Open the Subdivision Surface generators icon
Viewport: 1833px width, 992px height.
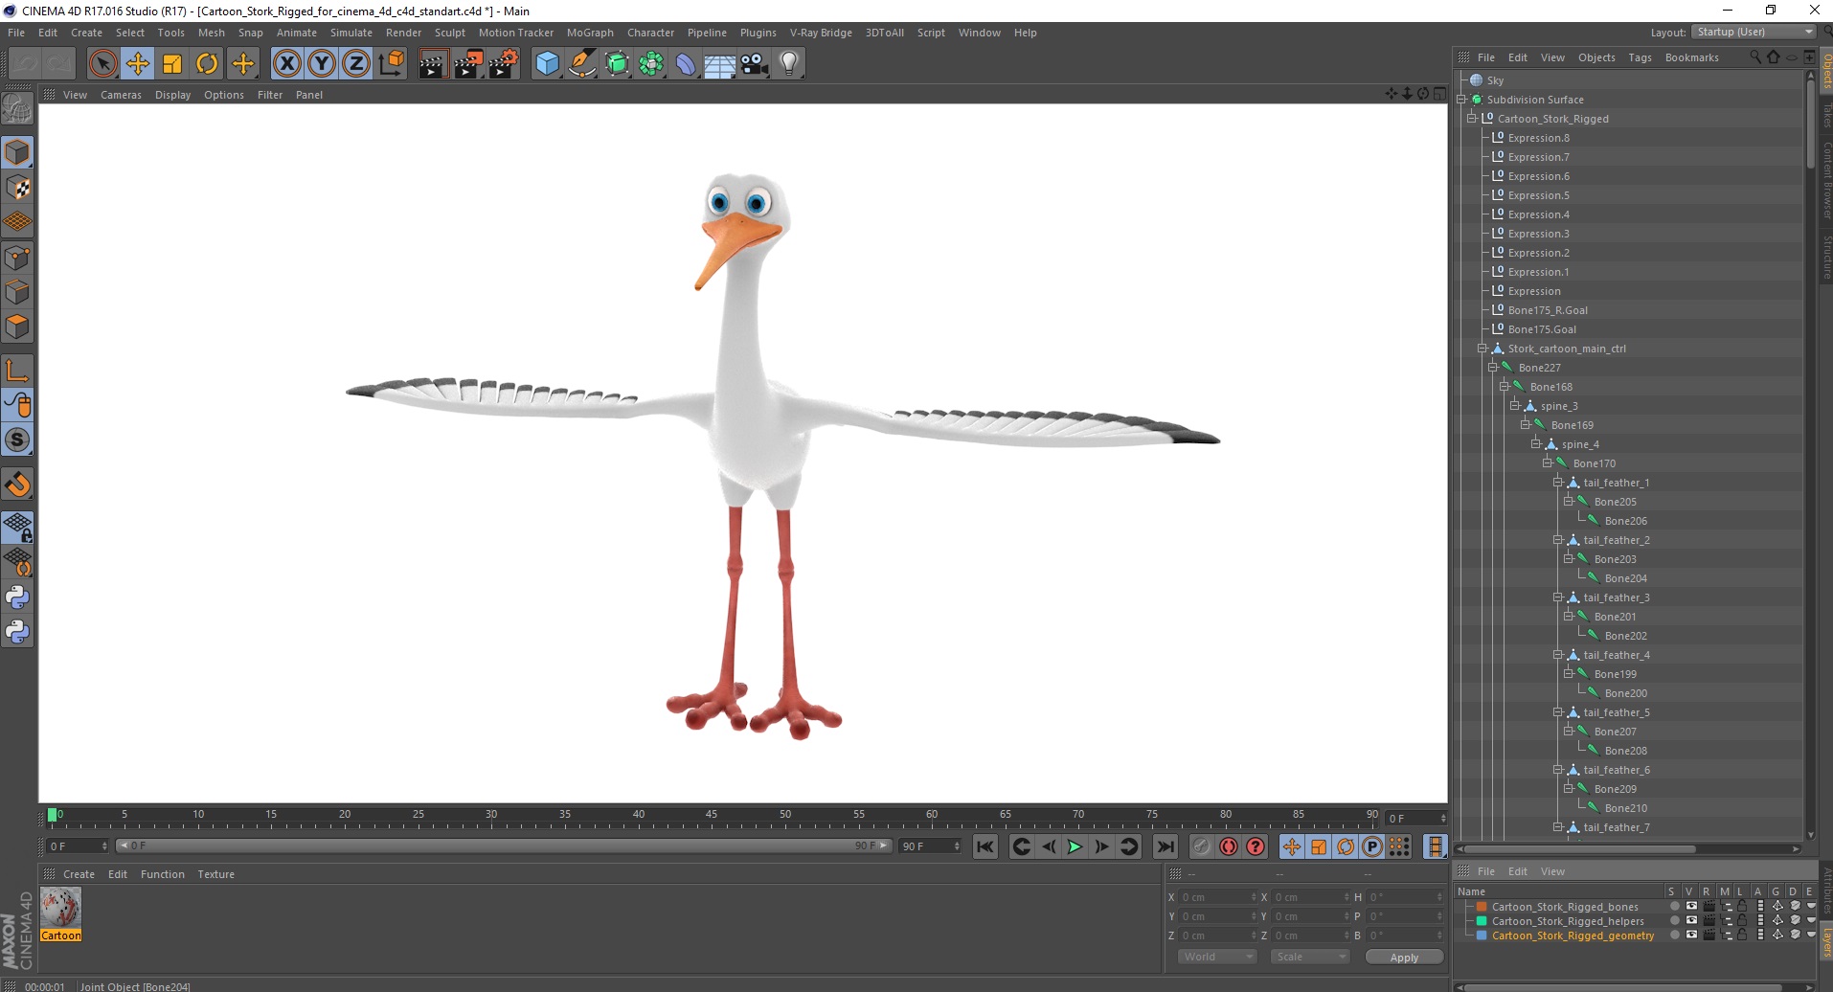[x=617, y=64]
